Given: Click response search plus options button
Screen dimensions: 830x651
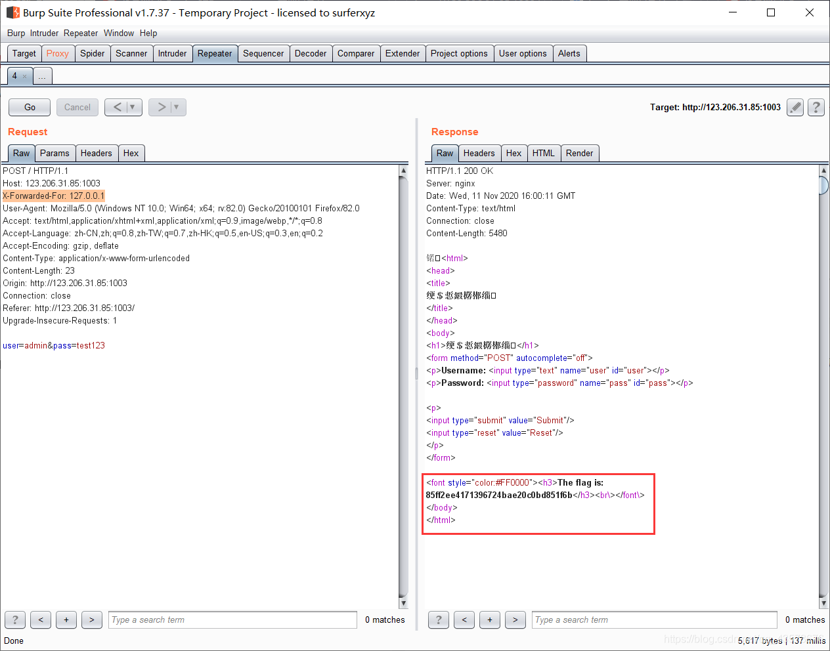Looking at the screenshot, I should coord(490,619).
